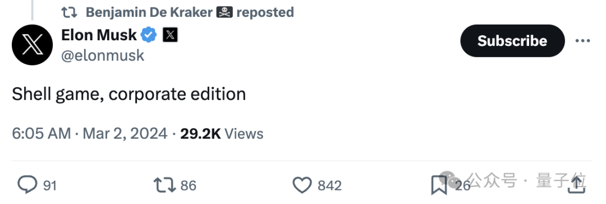606x204 pixels.
Task: Click the 29.2K Views counter
Action: point(222,134)
